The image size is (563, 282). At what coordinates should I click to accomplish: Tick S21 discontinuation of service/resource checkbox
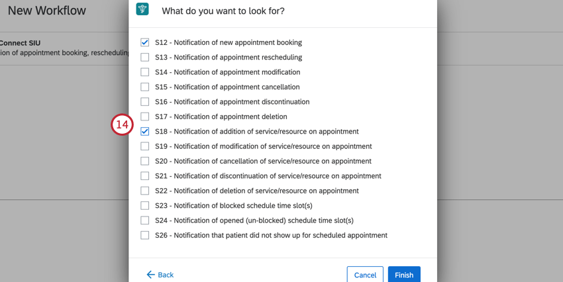point(144,176)
